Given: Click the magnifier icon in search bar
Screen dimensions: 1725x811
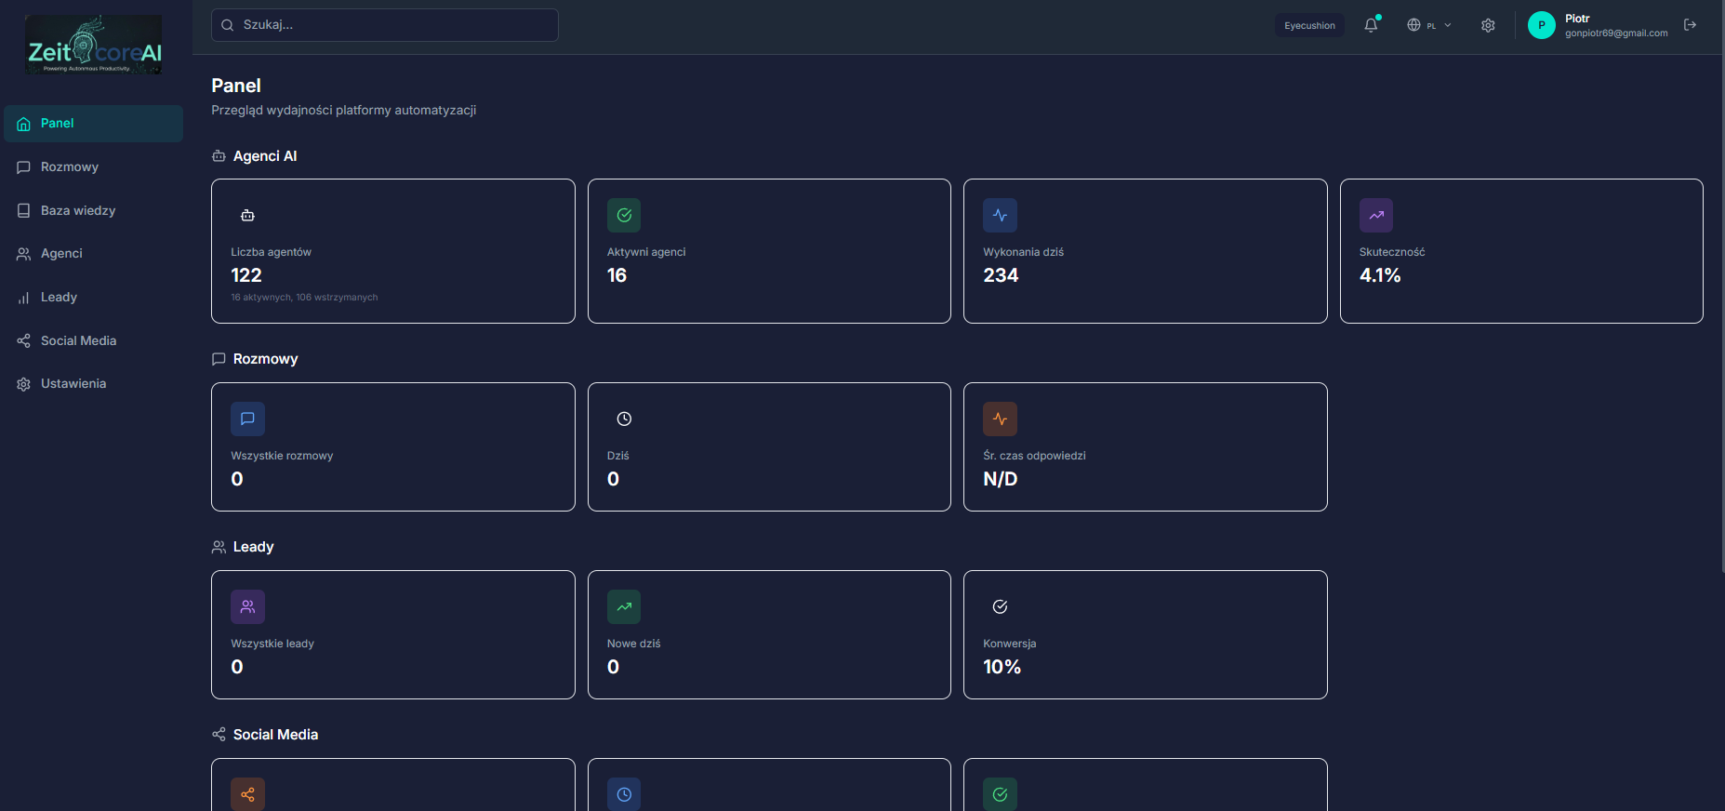Looking at the screenshot, I should 228,25.
